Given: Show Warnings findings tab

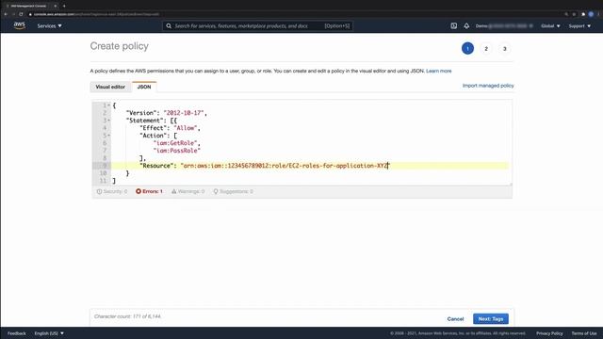Looking at the screenshot, I should tap(188, 191).
